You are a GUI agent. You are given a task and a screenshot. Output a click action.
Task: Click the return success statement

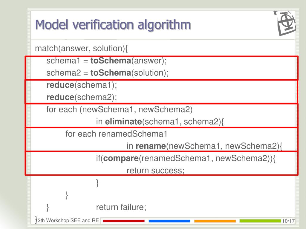pyautogui.click(x=155, y=170)
